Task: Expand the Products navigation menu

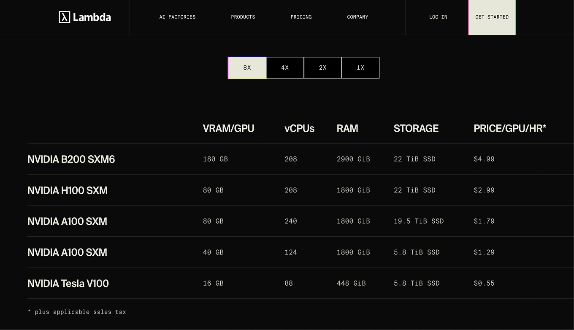Action: coord(243,17)
